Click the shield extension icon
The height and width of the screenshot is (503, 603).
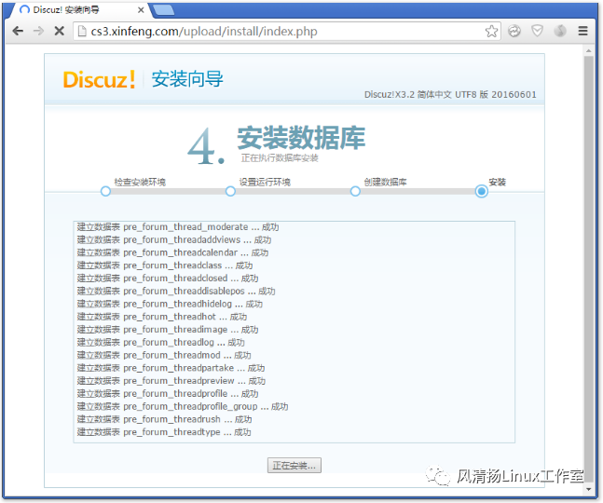[537, 31]
